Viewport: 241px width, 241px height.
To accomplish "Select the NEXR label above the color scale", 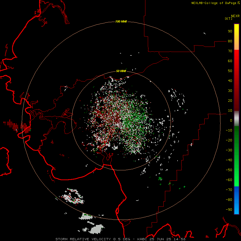I will pos(235,16).
